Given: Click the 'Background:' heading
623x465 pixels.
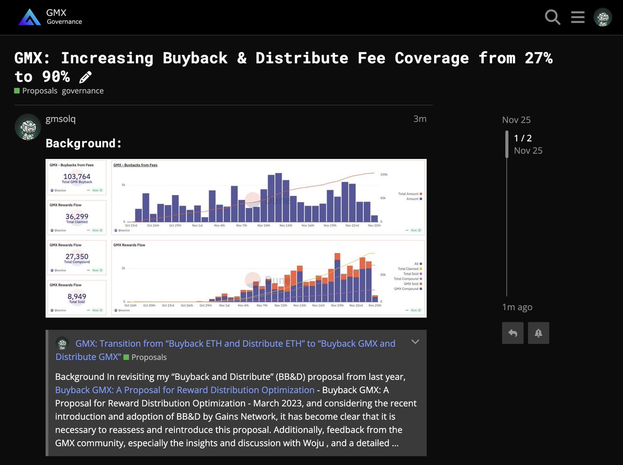Looking at the screenshot, I should click(84, 143).
